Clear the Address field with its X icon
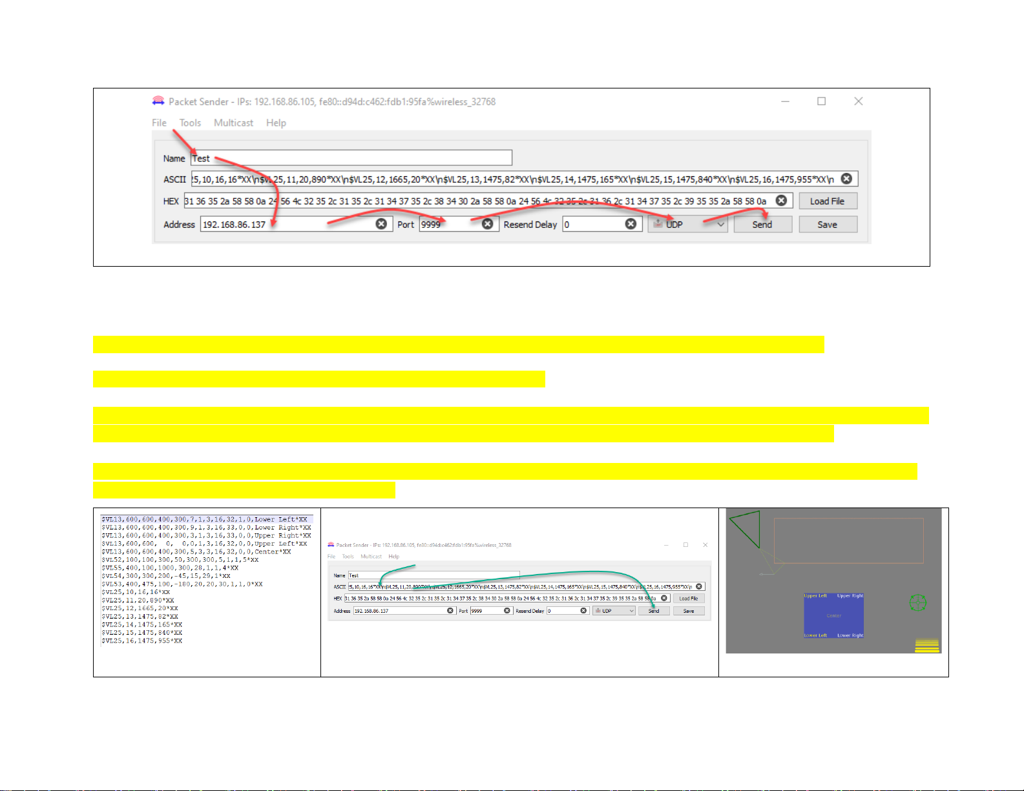The height and width of the screenshot is (791, 1024). click(382, 223)
